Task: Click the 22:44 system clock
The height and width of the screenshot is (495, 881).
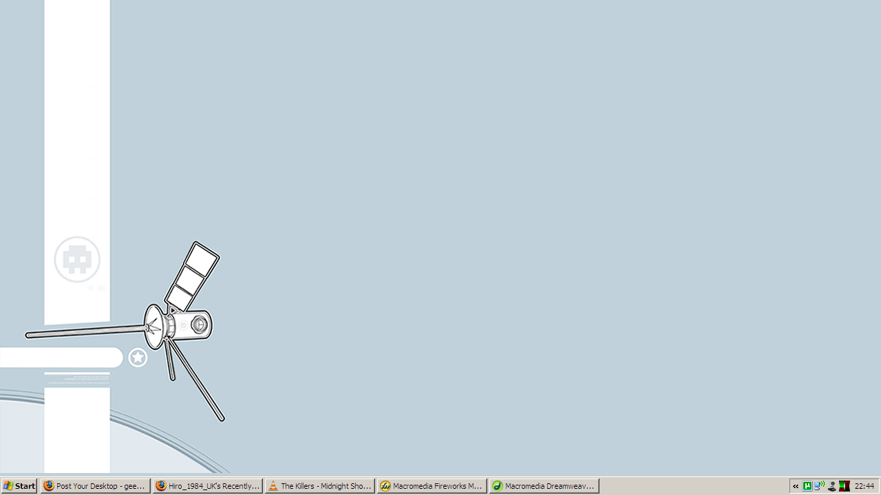Action: 864,486
